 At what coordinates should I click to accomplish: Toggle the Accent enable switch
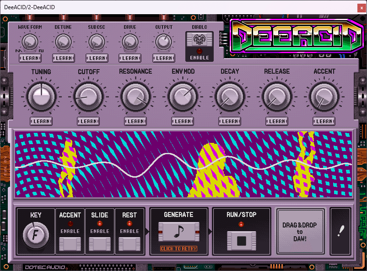pyautogui.click(x=70, y=244)
